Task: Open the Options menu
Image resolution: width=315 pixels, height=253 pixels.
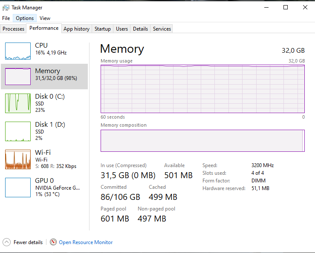Action: coord(25,18)
